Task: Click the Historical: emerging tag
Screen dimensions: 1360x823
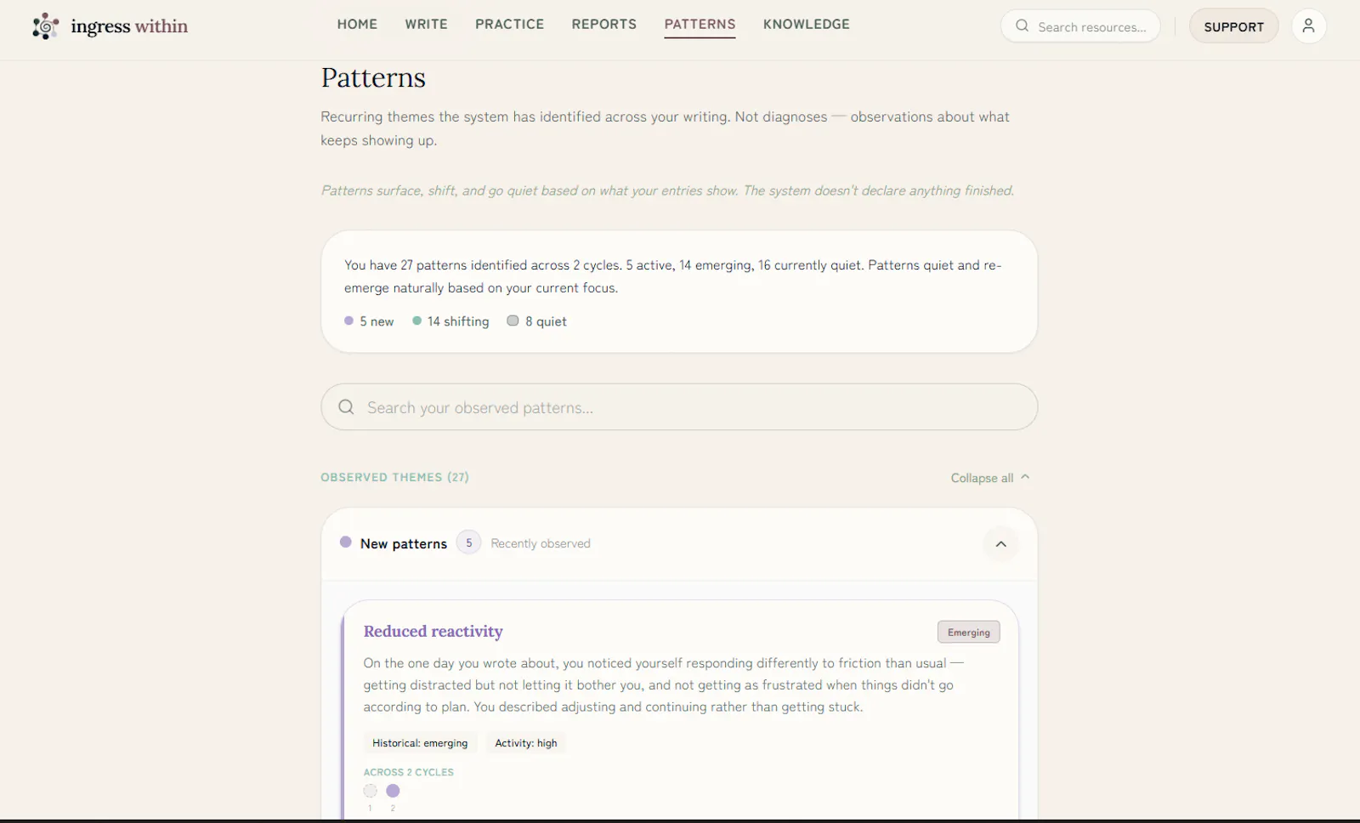Action: click(420, 743)
